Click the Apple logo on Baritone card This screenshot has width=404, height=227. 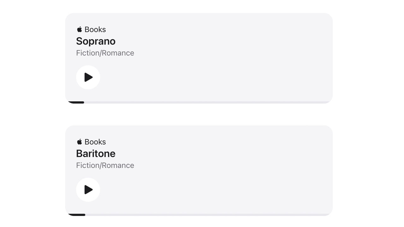[x=80, y=142]
